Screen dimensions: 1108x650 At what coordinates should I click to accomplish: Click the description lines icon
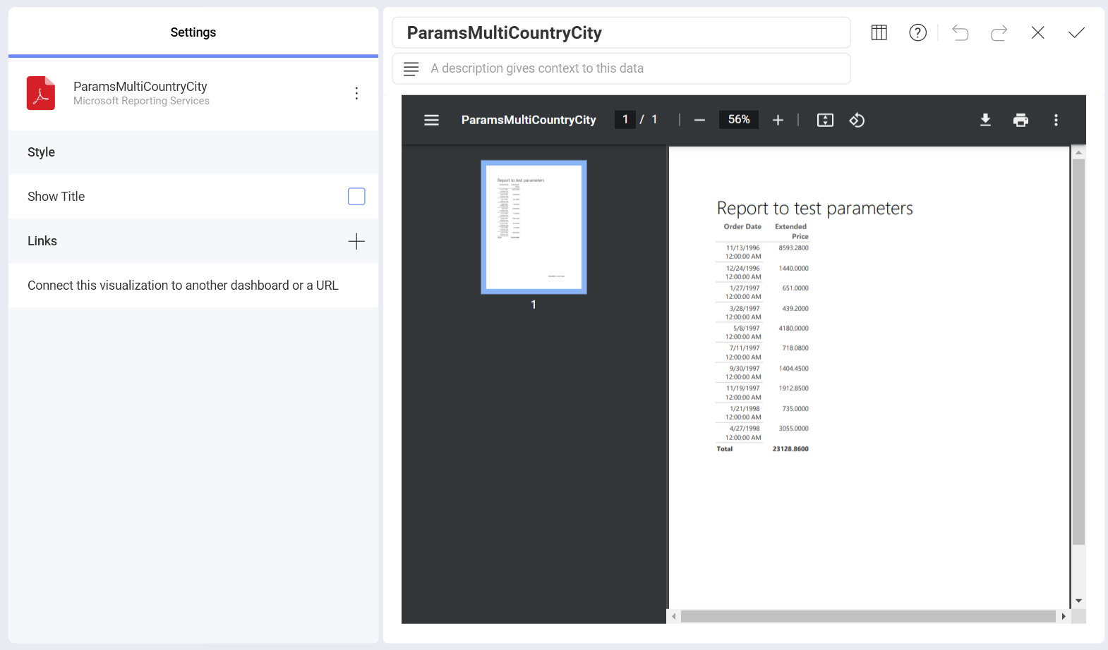pos(411,68)
